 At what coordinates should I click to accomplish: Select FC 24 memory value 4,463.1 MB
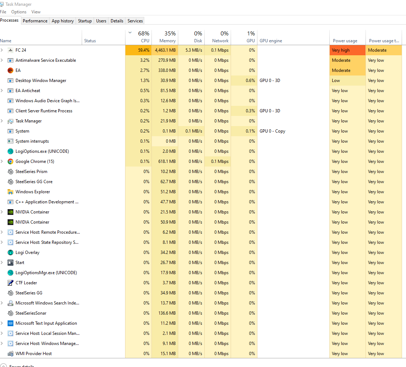(165, 50)
